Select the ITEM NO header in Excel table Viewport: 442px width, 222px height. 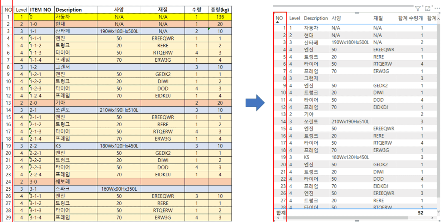coord(42,10)
